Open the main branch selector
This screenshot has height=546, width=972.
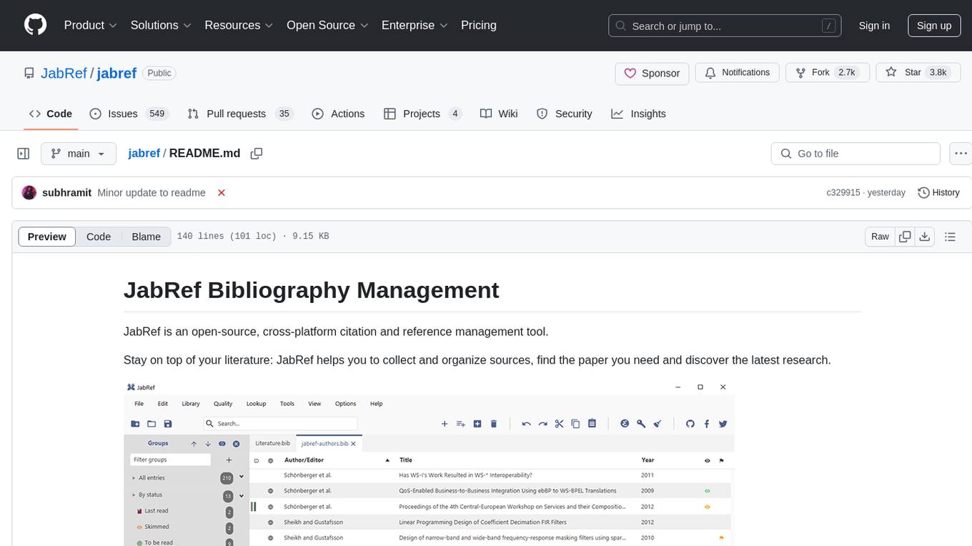tap(78, 154)
